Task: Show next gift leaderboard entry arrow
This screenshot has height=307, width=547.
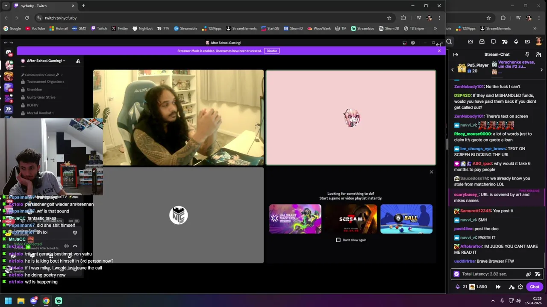Action: [x=541, y=70]
